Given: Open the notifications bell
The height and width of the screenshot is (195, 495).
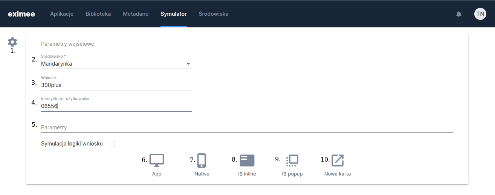Looking at the screenshot, I should (x=458, y=14).
